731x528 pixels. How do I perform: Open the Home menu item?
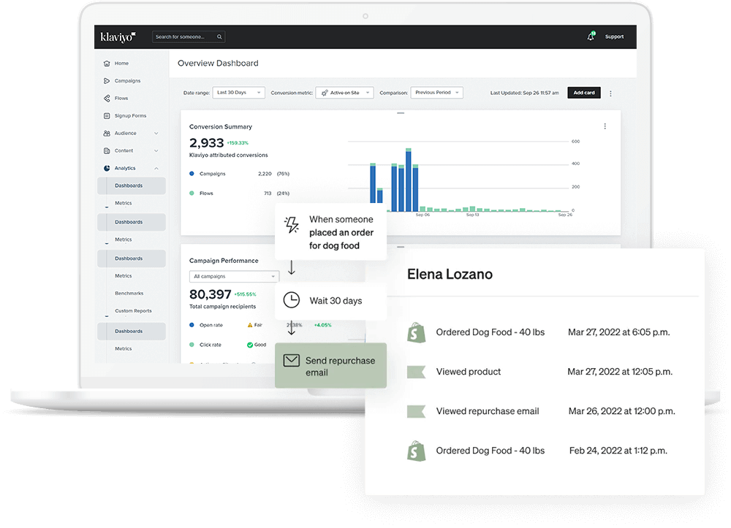121,64
